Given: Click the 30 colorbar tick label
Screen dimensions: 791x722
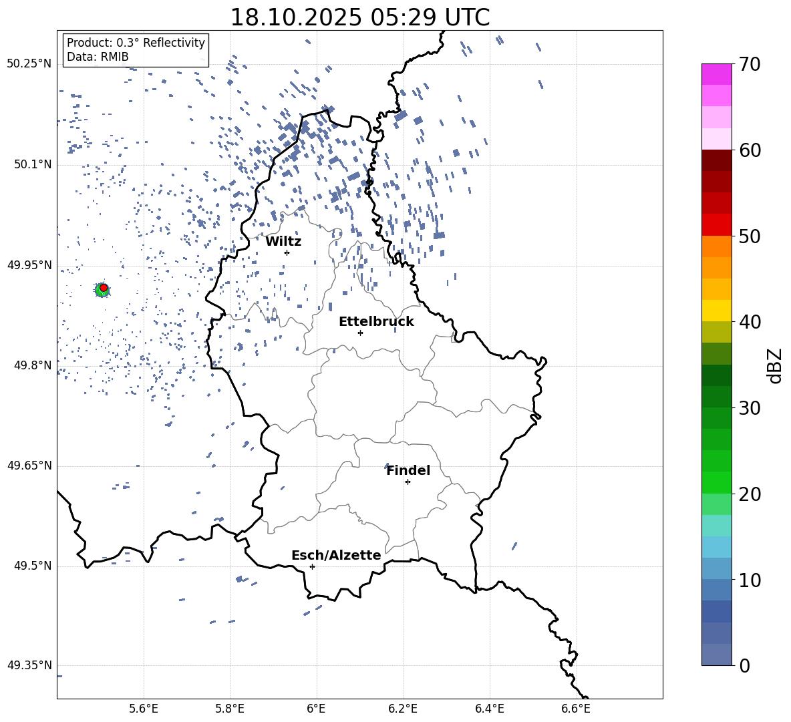Looking at the screenshot, I should tap(750, 408).
